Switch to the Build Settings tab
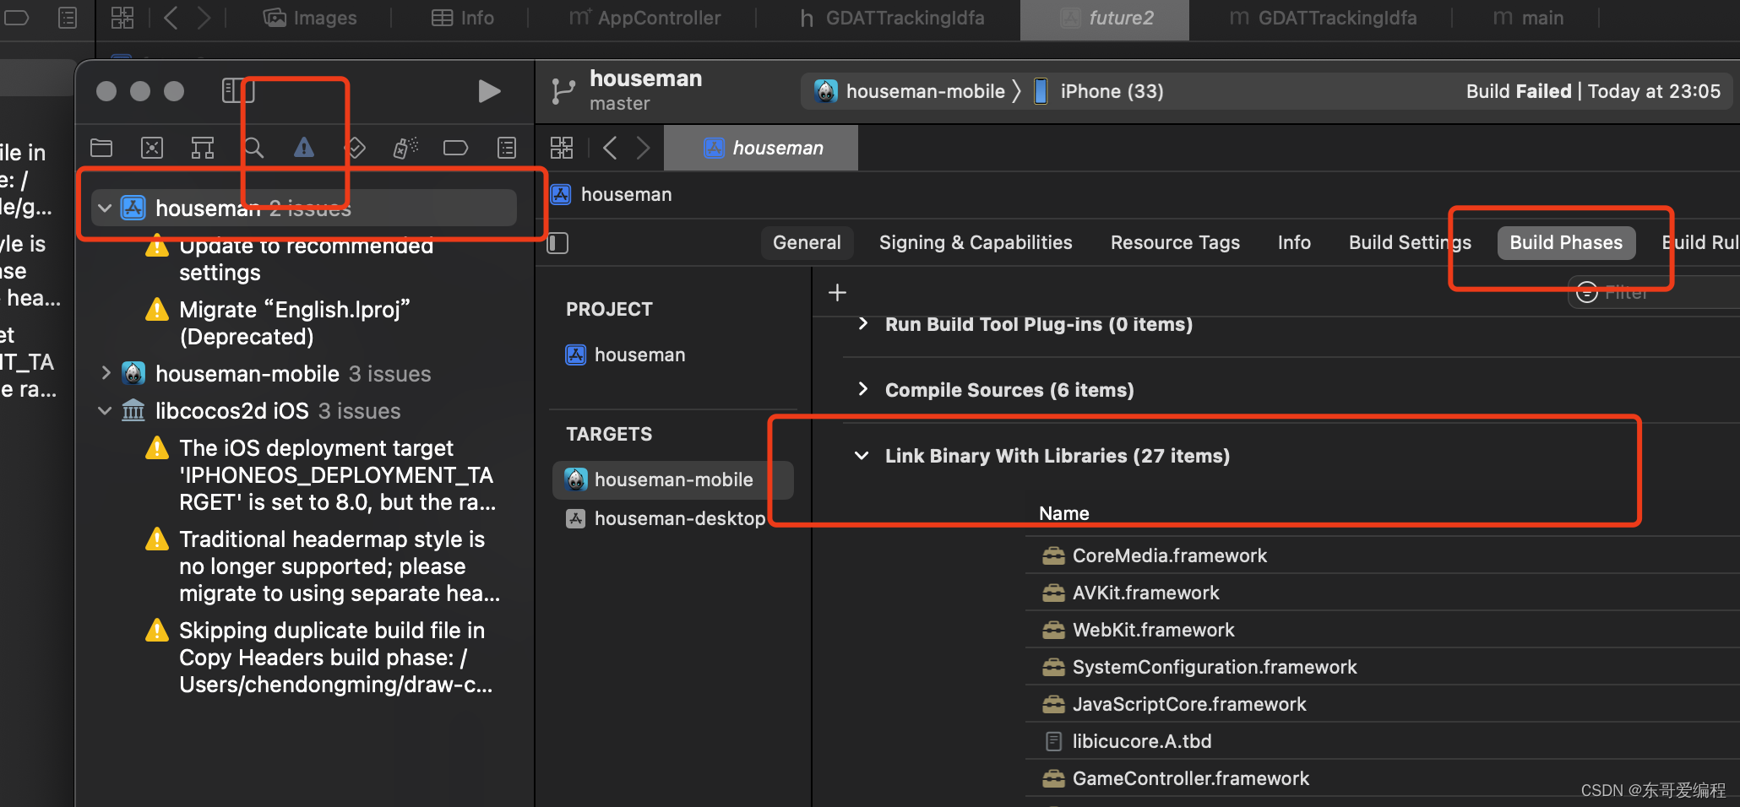The height and width of the screenshot is (807, 1740). (1410, 243)
